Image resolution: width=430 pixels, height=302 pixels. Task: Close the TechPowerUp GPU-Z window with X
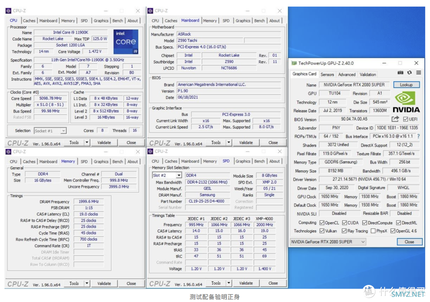coord(416,63)
